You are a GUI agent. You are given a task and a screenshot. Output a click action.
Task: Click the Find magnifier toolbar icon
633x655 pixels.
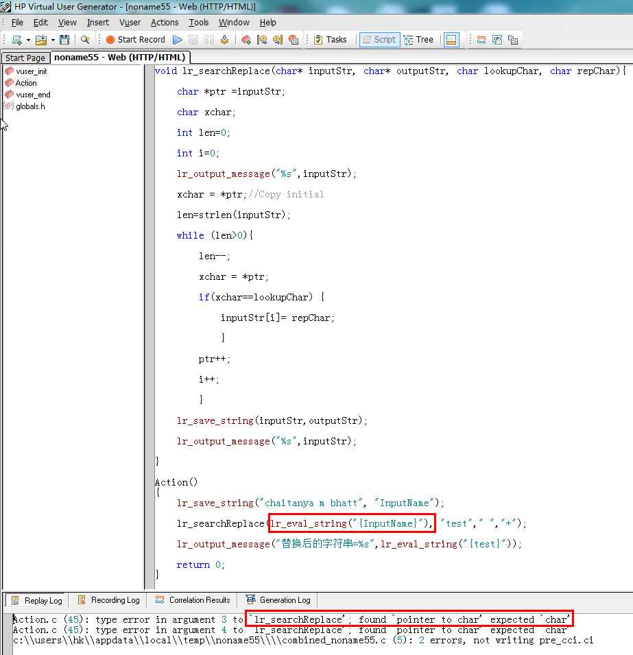85,40
